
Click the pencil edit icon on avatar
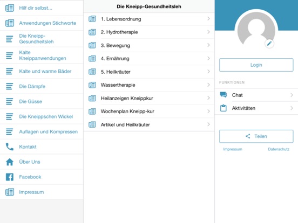[x=269, y=44]
